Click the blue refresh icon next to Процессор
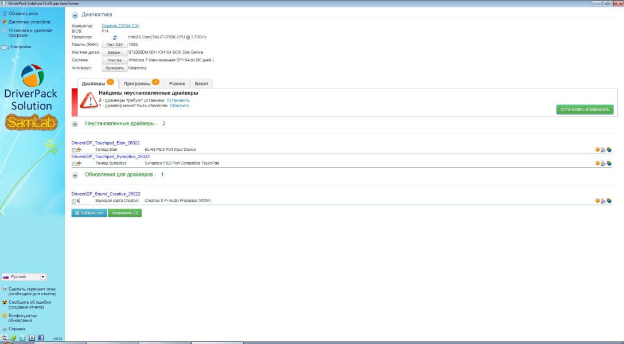The height and width of the screenshot is (344, 624). 115,37
